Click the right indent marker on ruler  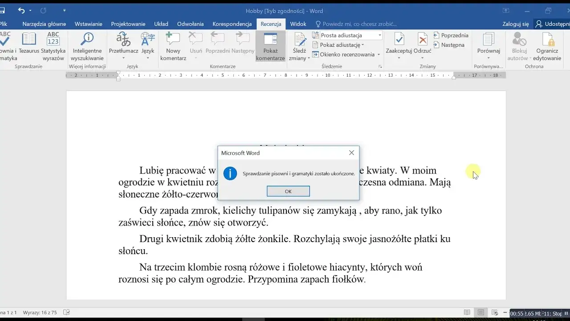coord(453,77)
